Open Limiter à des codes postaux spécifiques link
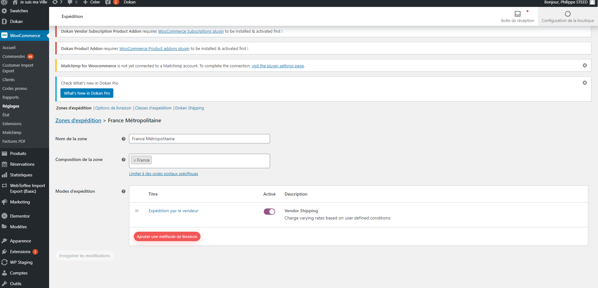Viewport: 598px width, 288px height. click(x=163, y=174)
